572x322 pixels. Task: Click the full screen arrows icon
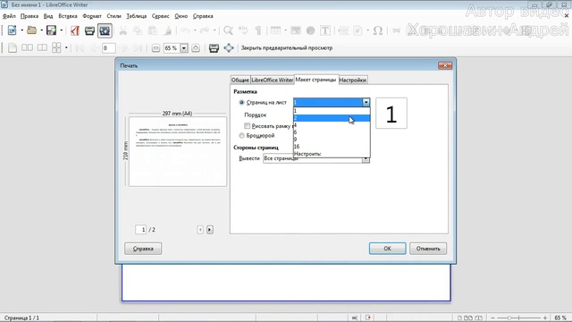tap(229, 47)
